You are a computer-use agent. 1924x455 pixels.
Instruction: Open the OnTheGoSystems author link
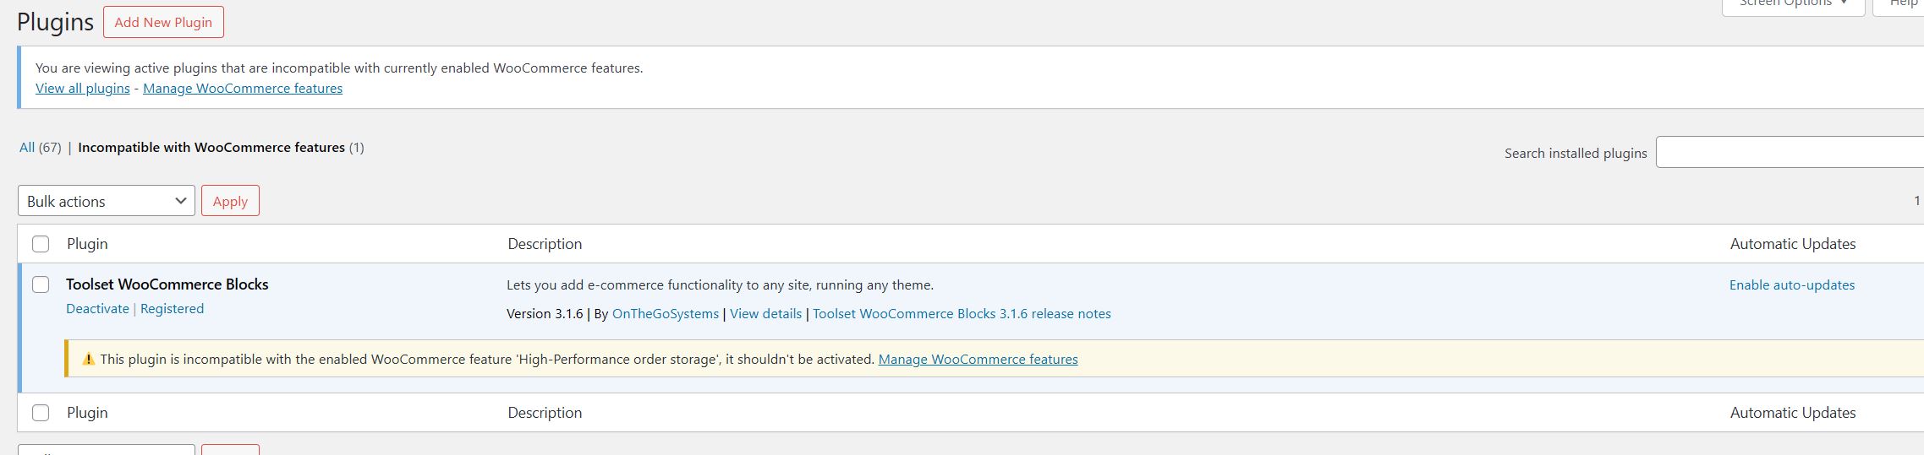[666, 313]
